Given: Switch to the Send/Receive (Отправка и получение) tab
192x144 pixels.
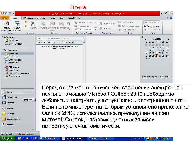Looking at the screenshot, I should click(34, 18).
